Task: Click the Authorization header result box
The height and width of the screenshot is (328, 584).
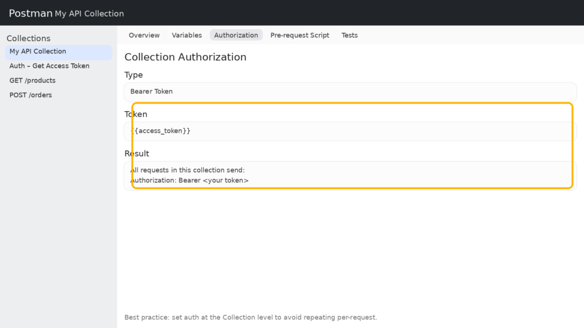Action: (x=350, y=175)
